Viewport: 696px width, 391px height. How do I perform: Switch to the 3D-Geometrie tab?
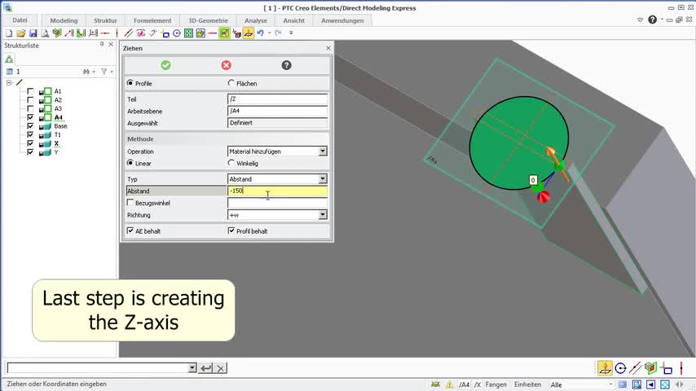tap(208, 20)
